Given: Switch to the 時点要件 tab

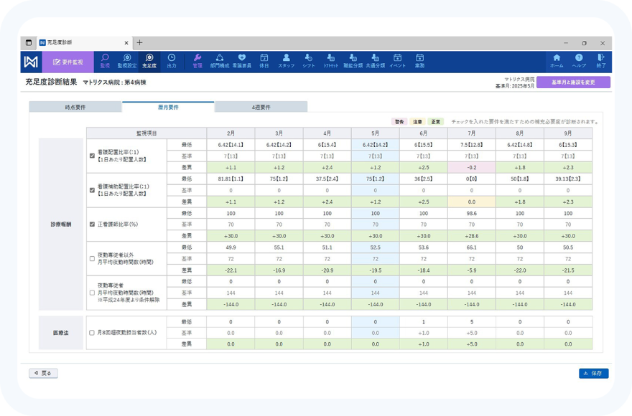Looking at the screenshot, I should [75, 107].
